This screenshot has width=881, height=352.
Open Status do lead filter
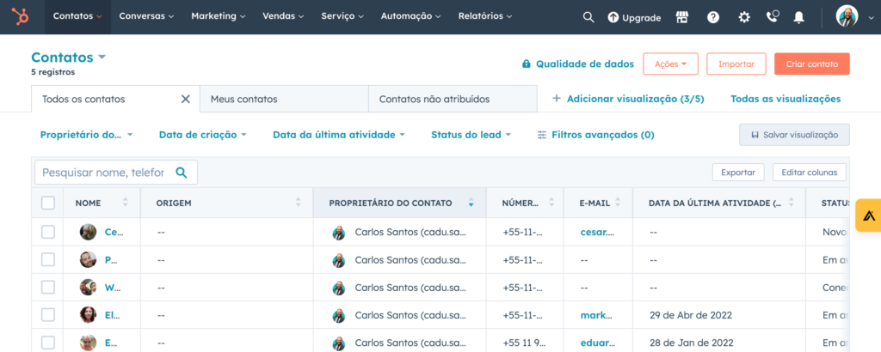[x=471, y=135]
